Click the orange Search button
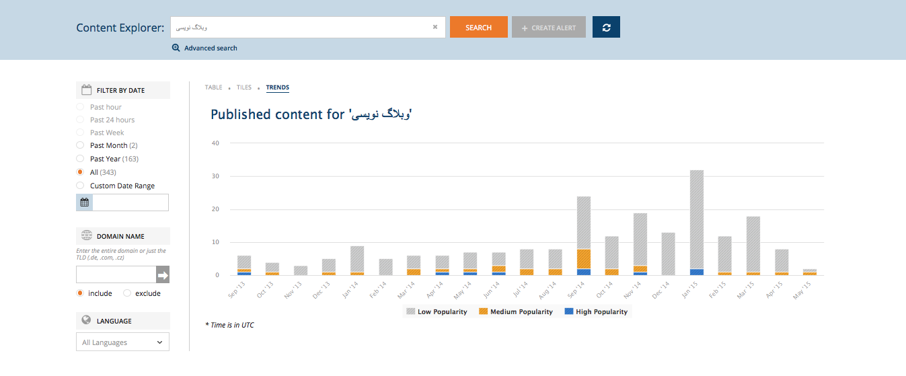Screen dimensions: 906x376 (478, 28)
